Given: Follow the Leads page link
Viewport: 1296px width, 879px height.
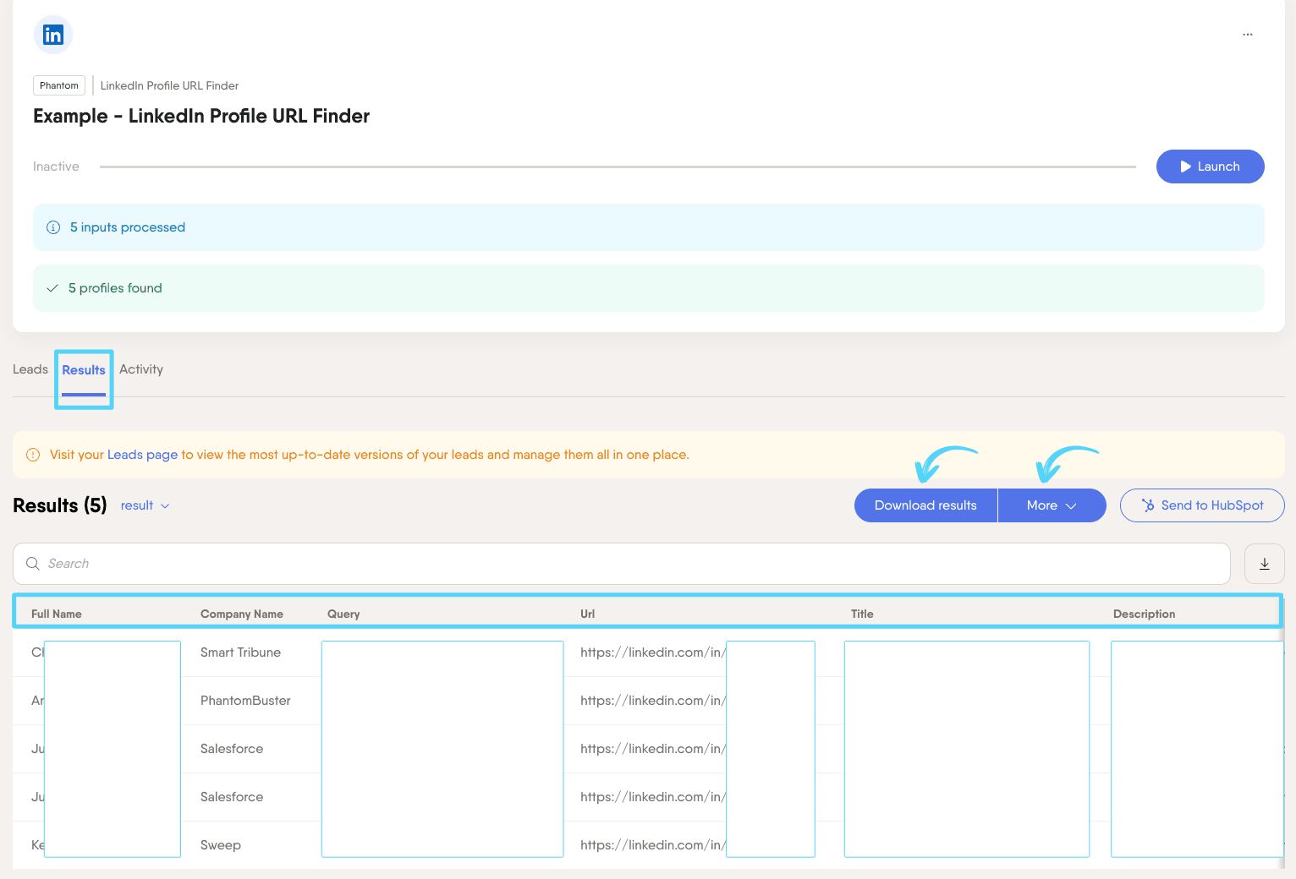Looking at the screenshot, I should click(x=142, y=455).
